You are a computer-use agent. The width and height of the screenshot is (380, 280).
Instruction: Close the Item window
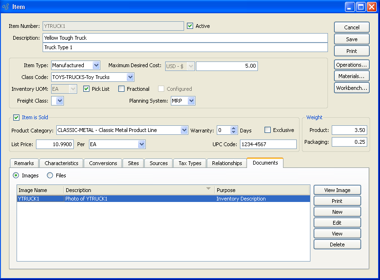coord(371,7)
